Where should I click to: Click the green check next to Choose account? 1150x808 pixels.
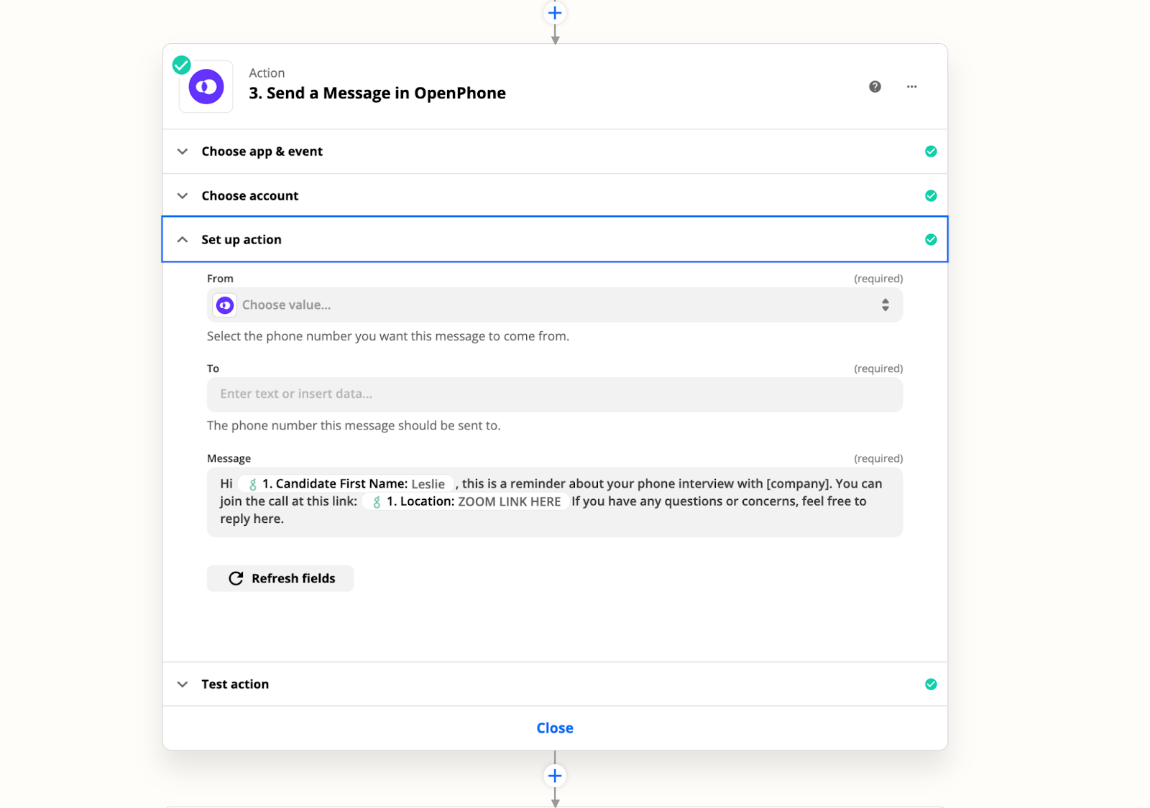(931, 196)
